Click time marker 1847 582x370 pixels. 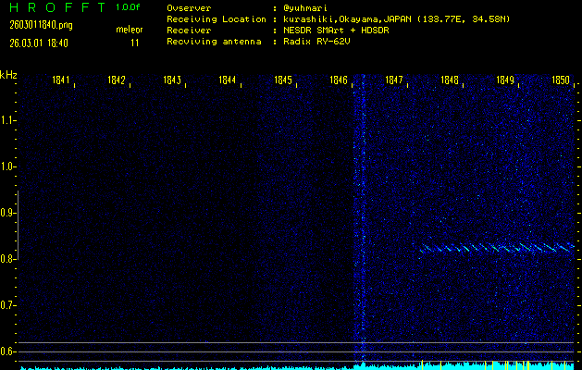pyautogui.click(x=394, y=80)
